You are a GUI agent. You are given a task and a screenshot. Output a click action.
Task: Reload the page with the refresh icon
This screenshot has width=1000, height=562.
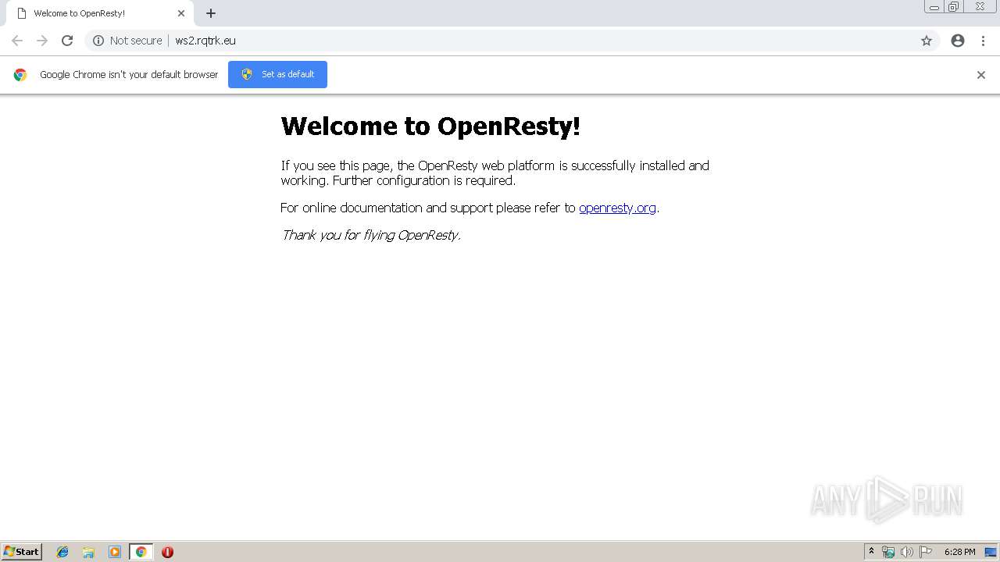coord(67,41)
